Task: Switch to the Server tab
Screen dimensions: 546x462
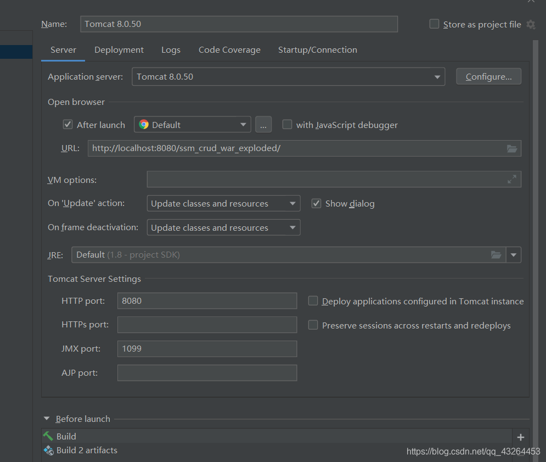Action: [x=63, y=50]
